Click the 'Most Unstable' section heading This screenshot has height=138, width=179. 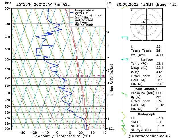coord(146,89)
